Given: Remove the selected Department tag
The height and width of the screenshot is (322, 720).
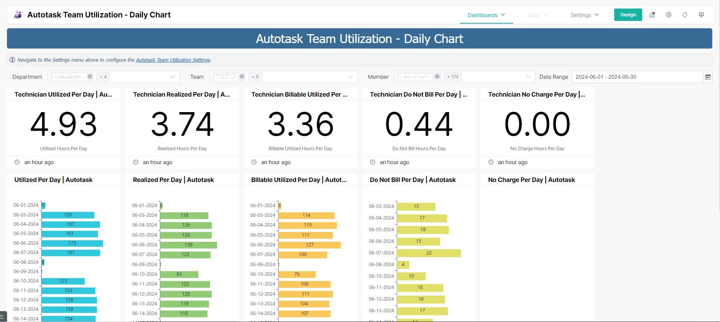Looking at the screenshot, I should point(90,76).
